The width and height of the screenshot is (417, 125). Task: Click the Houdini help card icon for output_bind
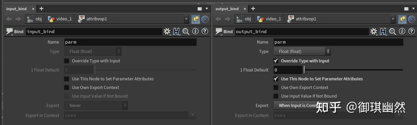(x=383, y=31)
